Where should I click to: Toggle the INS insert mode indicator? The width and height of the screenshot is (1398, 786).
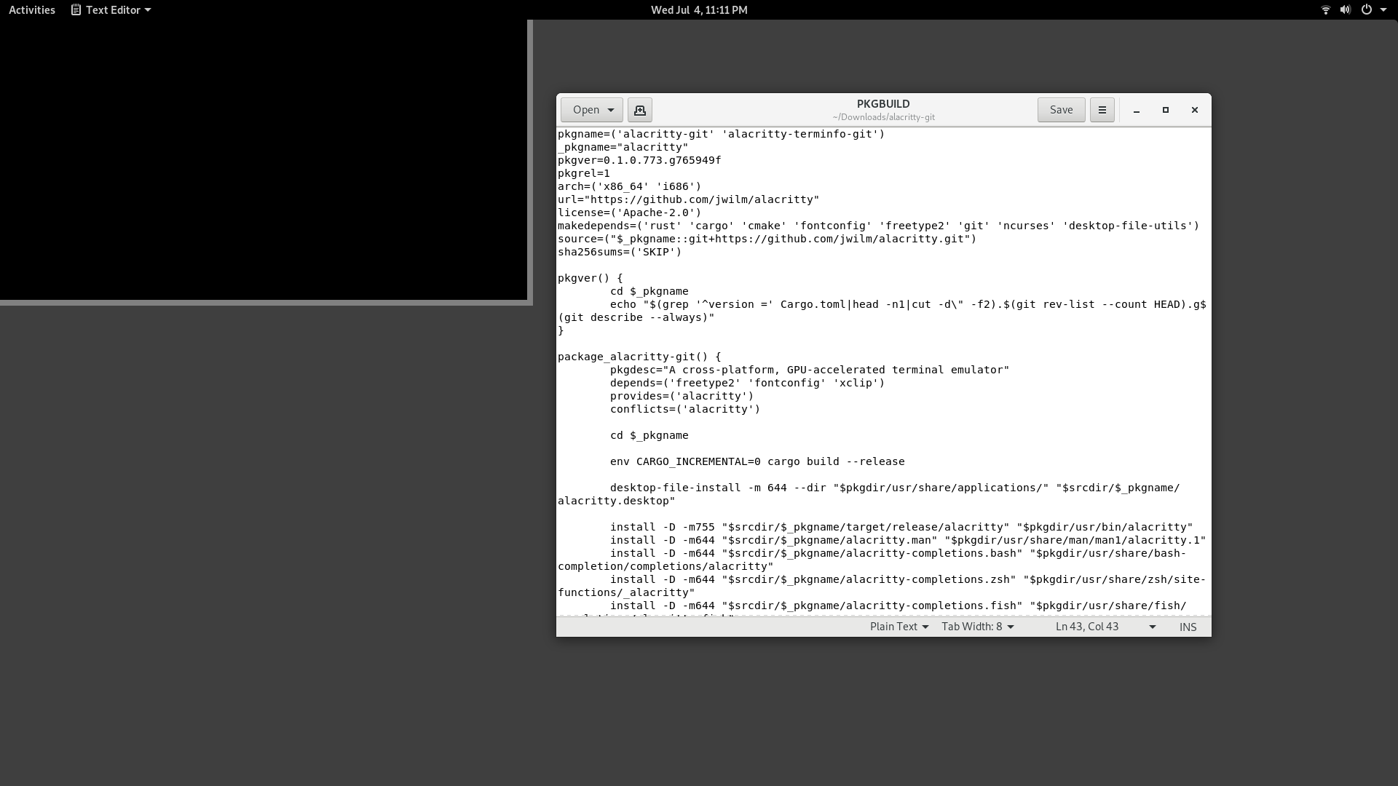pos(1188,627)
